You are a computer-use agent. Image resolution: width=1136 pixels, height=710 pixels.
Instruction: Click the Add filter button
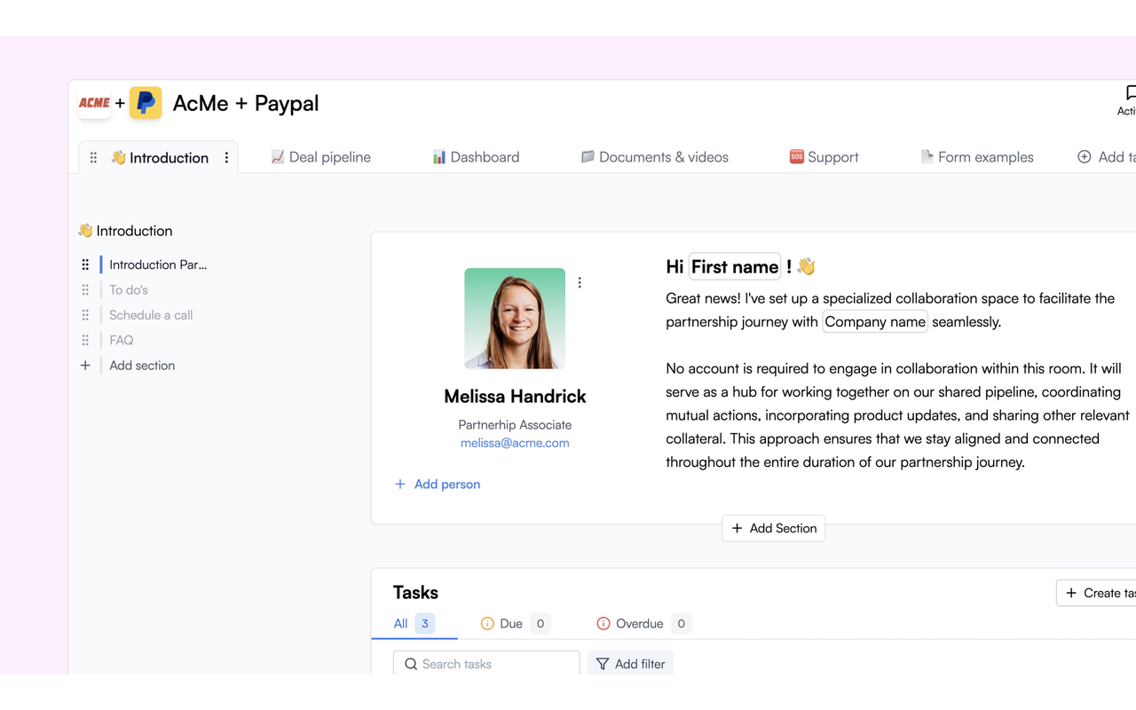click(631, 664)
